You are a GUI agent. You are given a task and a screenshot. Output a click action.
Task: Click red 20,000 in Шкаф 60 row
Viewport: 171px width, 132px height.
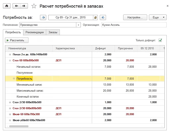coord(130,114)
